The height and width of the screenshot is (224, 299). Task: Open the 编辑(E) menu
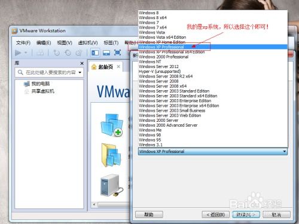[44, 43]
